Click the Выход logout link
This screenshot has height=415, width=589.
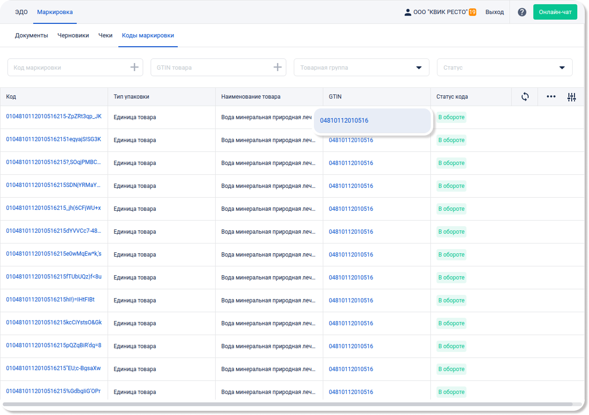(x=494, y=12)
